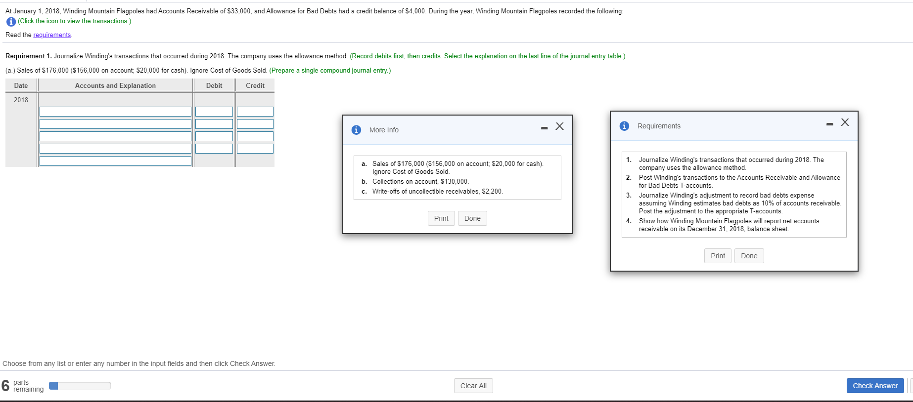Minimize the Requirements dialog
Viewport: 913px width, 402px height.
[x=829, y=124]
